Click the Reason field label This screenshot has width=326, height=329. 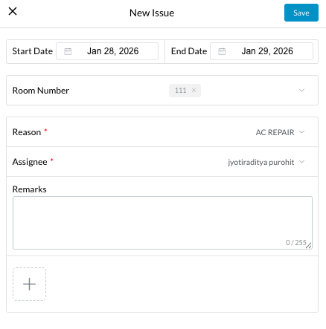click(x=27, y=132)
